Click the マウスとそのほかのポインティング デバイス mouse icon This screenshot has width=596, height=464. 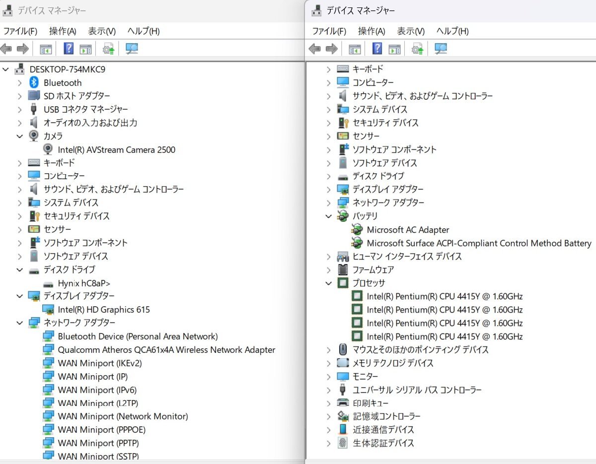(x=343, y=349)
